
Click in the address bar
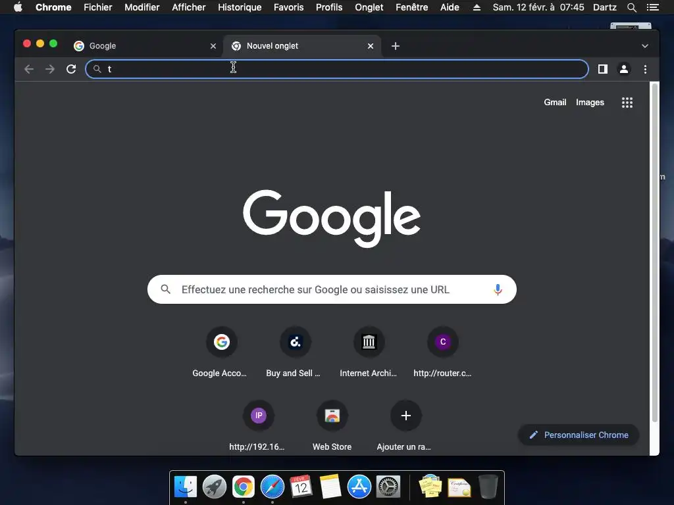(x=336, y=69)
